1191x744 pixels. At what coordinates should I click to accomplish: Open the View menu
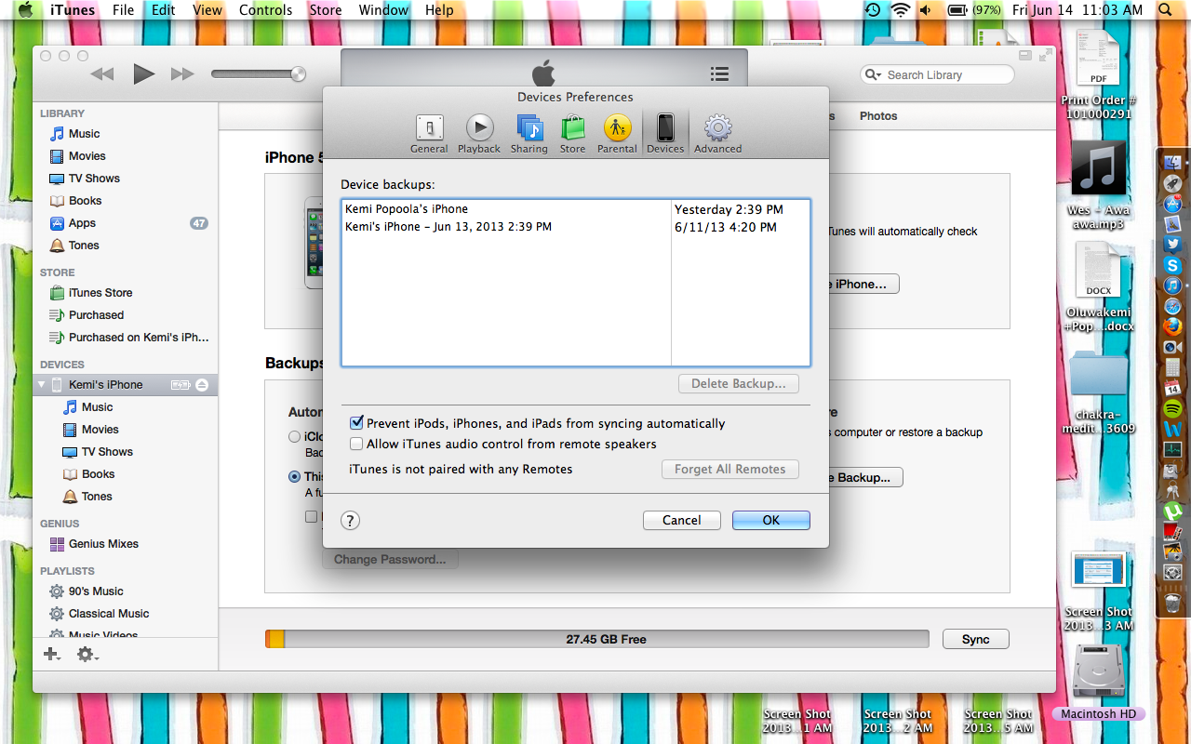click(x=207, y=10)
